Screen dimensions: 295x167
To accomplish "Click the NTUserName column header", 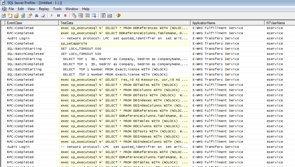I will point(280,23).
